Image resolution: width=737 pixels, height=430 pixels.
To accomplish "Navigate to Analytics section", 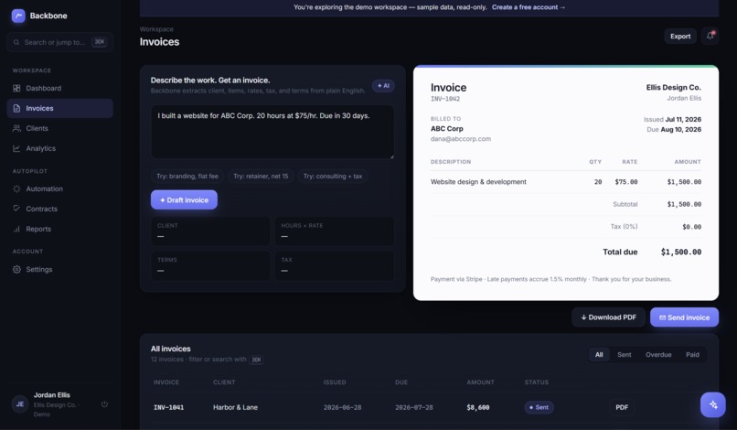I will point(59,148).
